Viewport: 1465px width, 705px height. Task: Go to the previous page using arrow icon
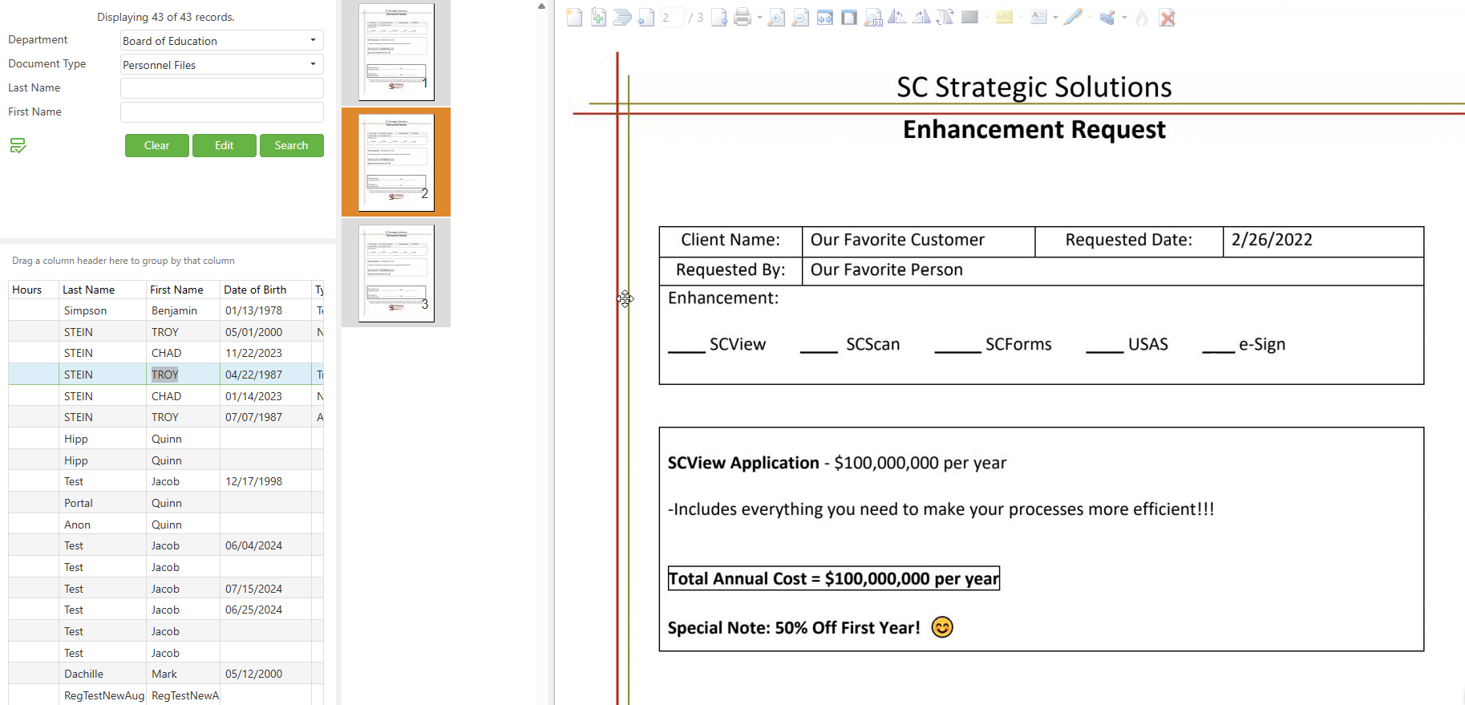coord(646,17)
